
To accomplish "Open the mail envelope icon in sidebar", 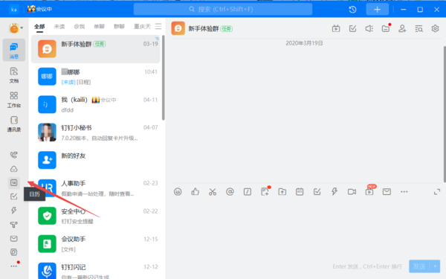I will click(x=13, y=239).
